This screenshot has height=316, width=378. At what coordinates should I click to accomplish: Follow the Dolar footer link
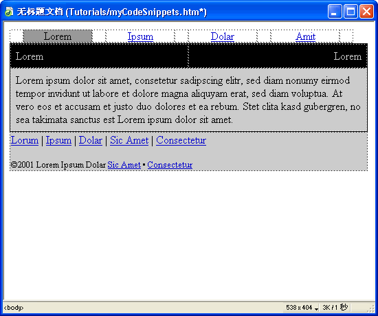(x=91, y=140)
